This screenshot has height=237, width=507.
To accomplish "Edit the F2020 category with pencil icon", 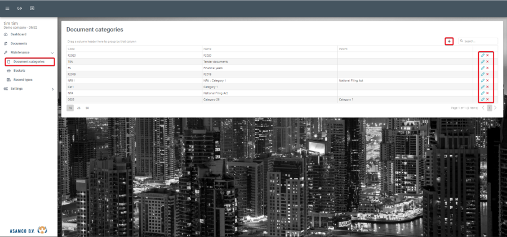I will click(x=483, y=55).
